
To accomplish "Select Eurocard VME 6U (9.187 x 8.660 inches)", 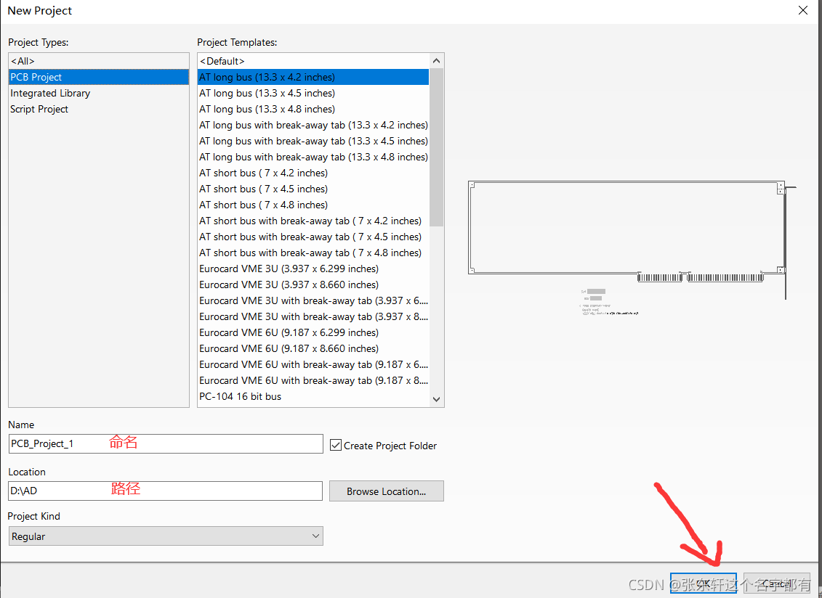I will click(289, 348).
